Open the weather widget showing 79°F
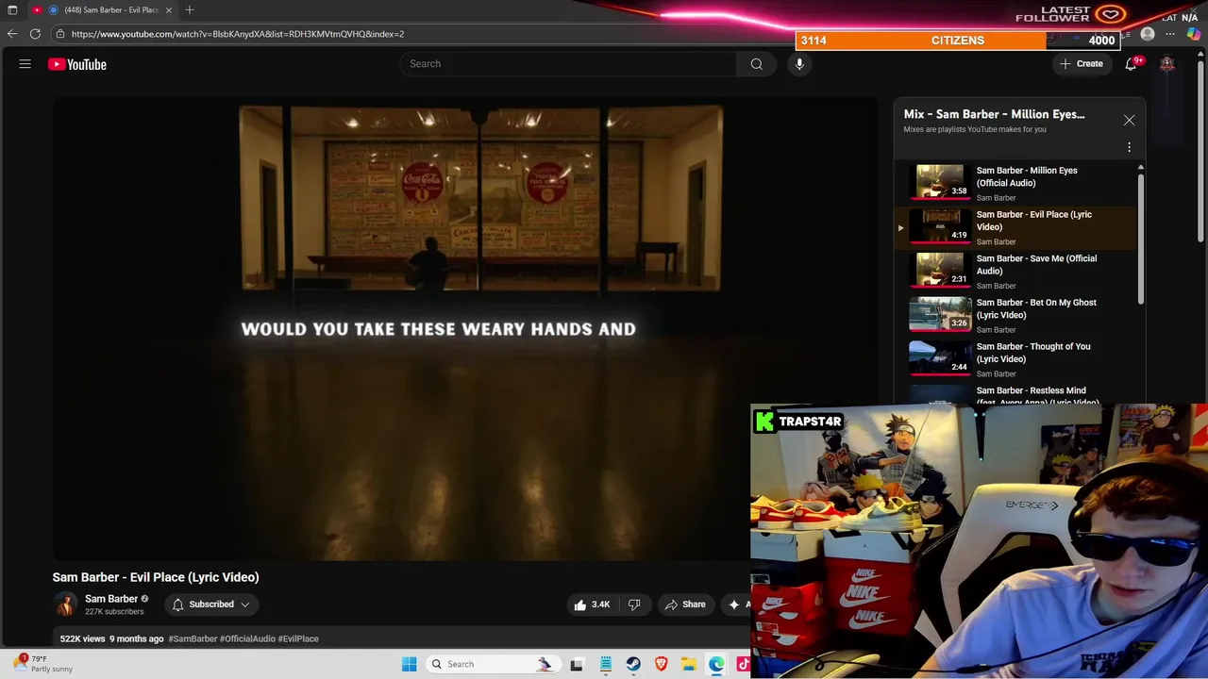The image size is (1208, 679). point(44,664)
